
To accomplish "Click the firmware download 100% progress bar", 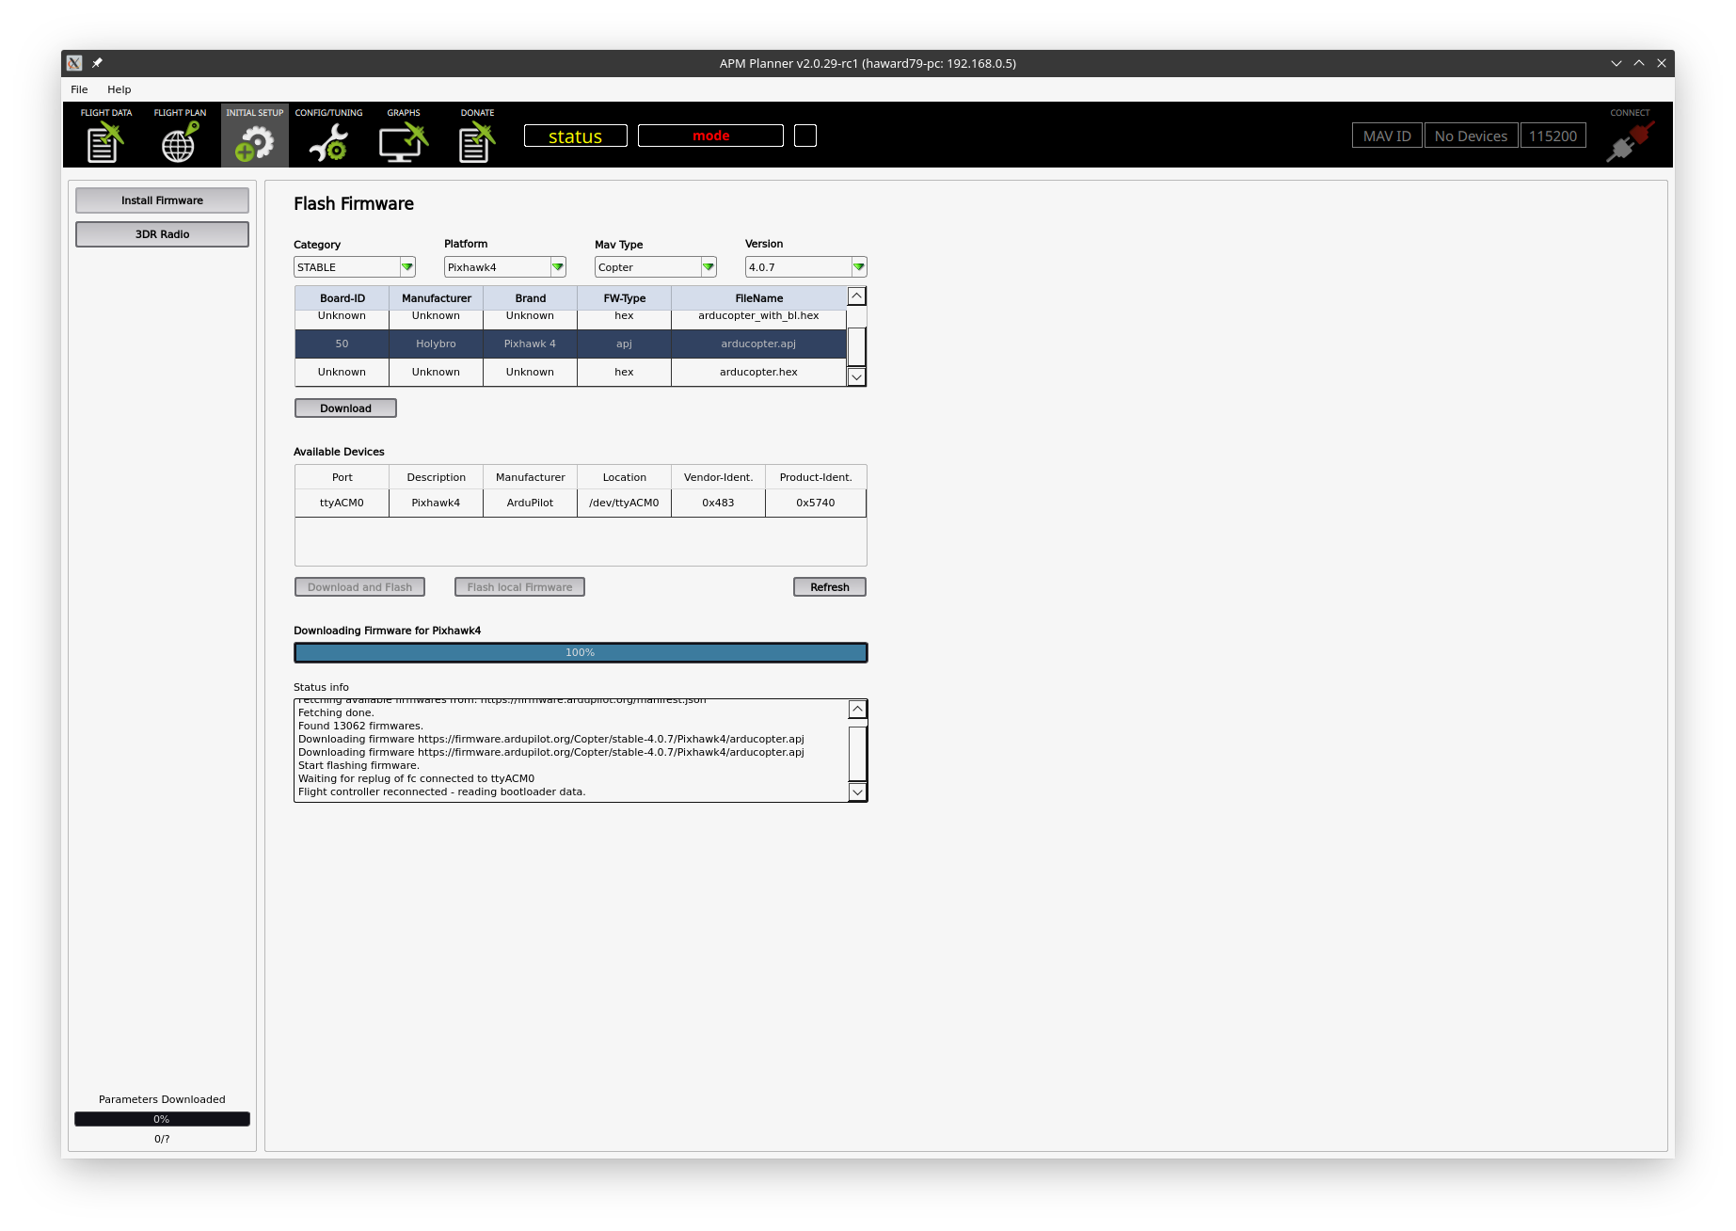I will [581, 653].
